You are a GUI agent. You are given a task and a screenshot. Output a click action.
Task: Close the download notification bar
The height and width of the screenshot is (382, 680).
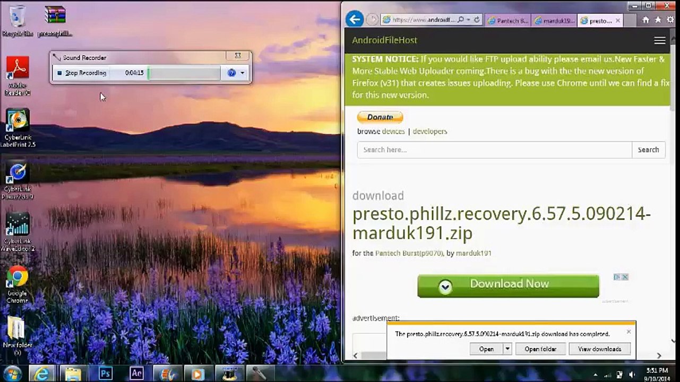click(x=629, y=332)
